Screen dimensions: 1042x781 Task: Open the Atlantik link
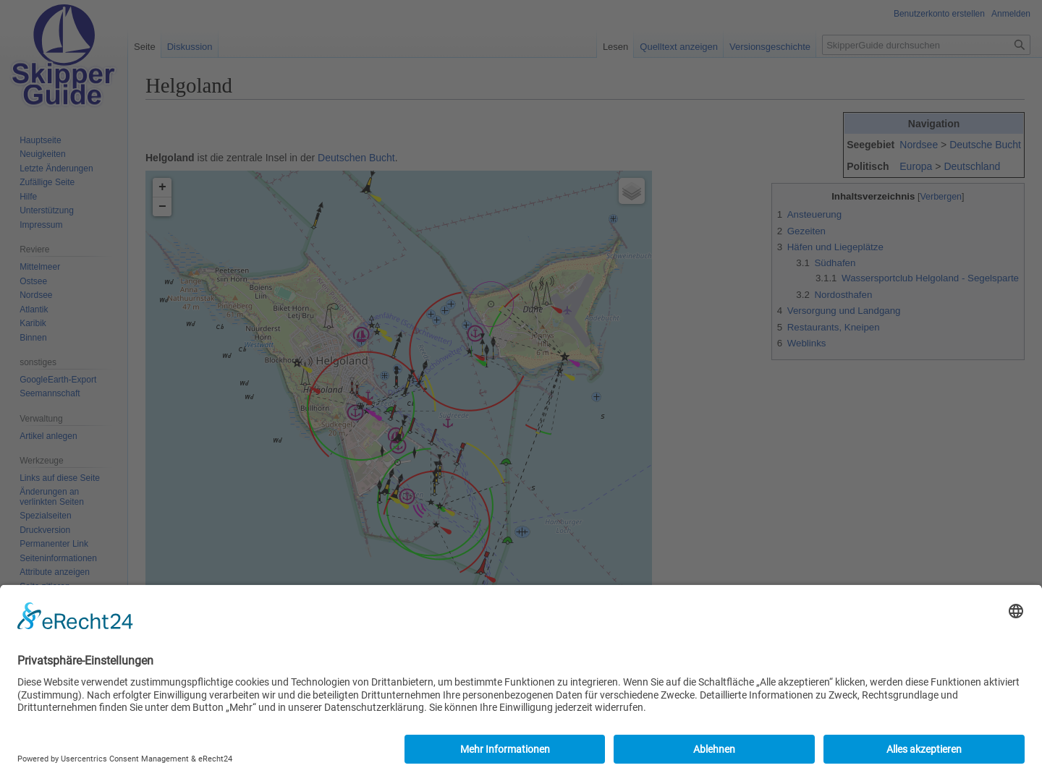click(x=34, y=310)
